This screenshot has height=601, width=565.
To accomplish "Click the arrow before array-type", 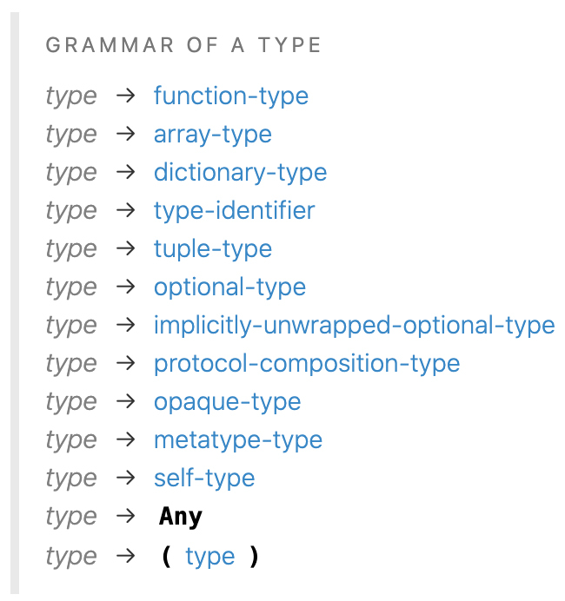I will point(125,134).
